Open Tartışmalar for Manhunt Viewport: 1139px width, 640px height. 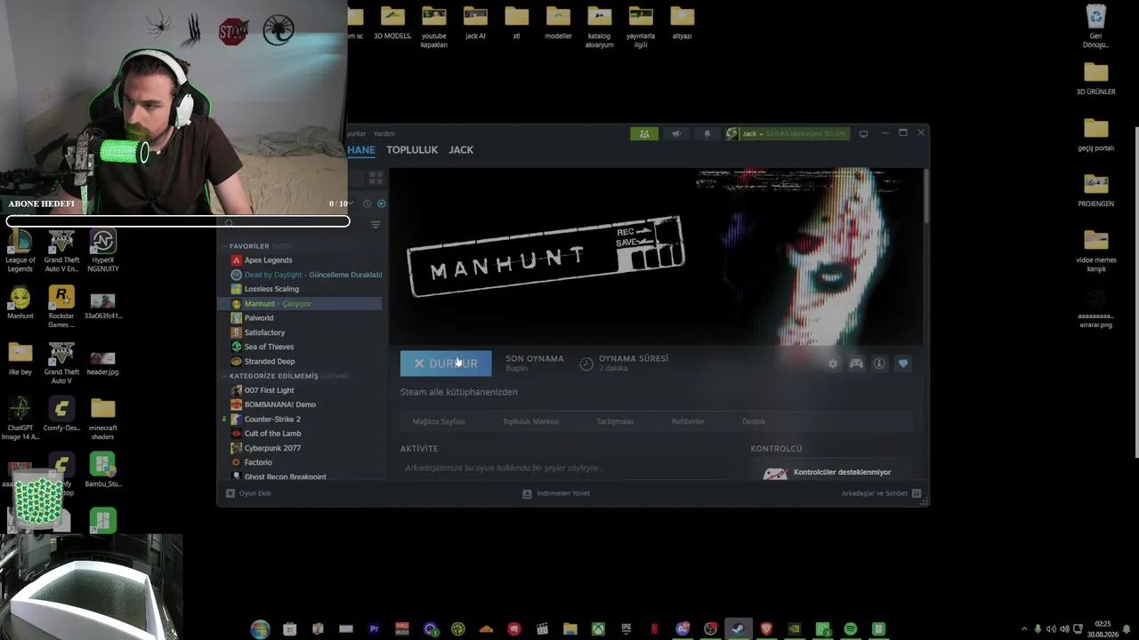pyautogui.click(x=615, y=421)
